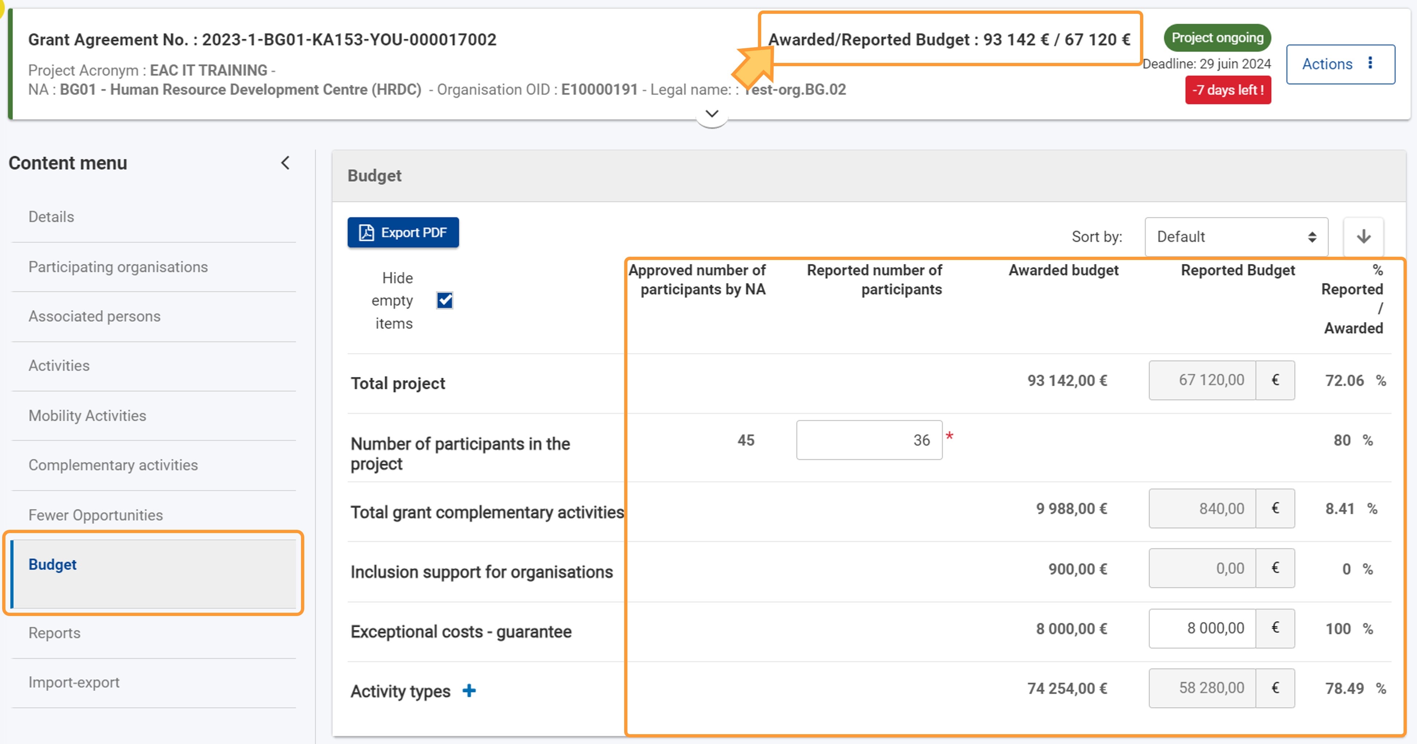
Task: Click Exceptional costs reported budget field
Action: [x=1202, y=628]
